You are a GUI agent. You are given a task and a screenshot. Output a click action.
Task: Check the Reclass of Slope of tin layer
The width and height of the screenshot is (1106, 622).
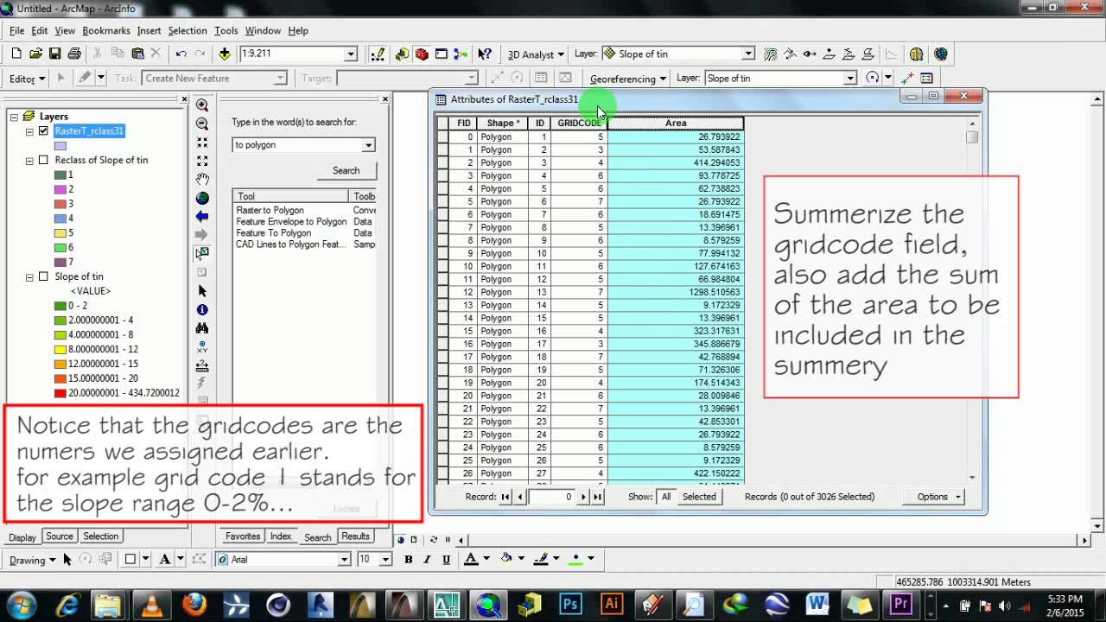43,160
